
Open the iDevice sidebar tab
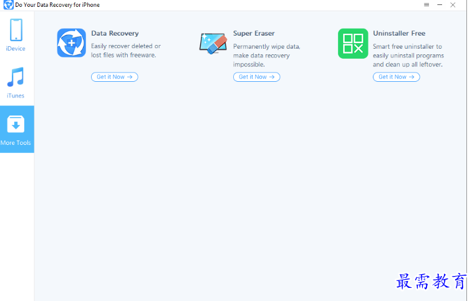click(x=16, y=35)
